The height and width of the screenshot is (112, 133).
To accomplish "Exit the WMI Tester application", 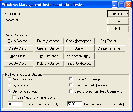I will tap(118, 21).
